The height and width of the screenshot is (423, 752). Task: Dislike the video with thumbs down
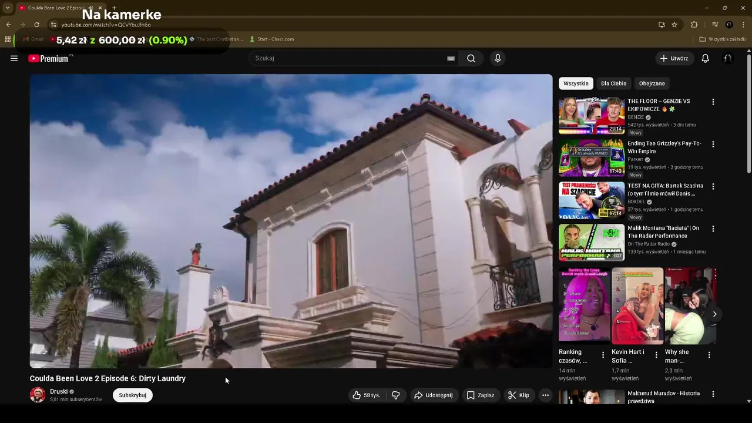tap(396, 395)
